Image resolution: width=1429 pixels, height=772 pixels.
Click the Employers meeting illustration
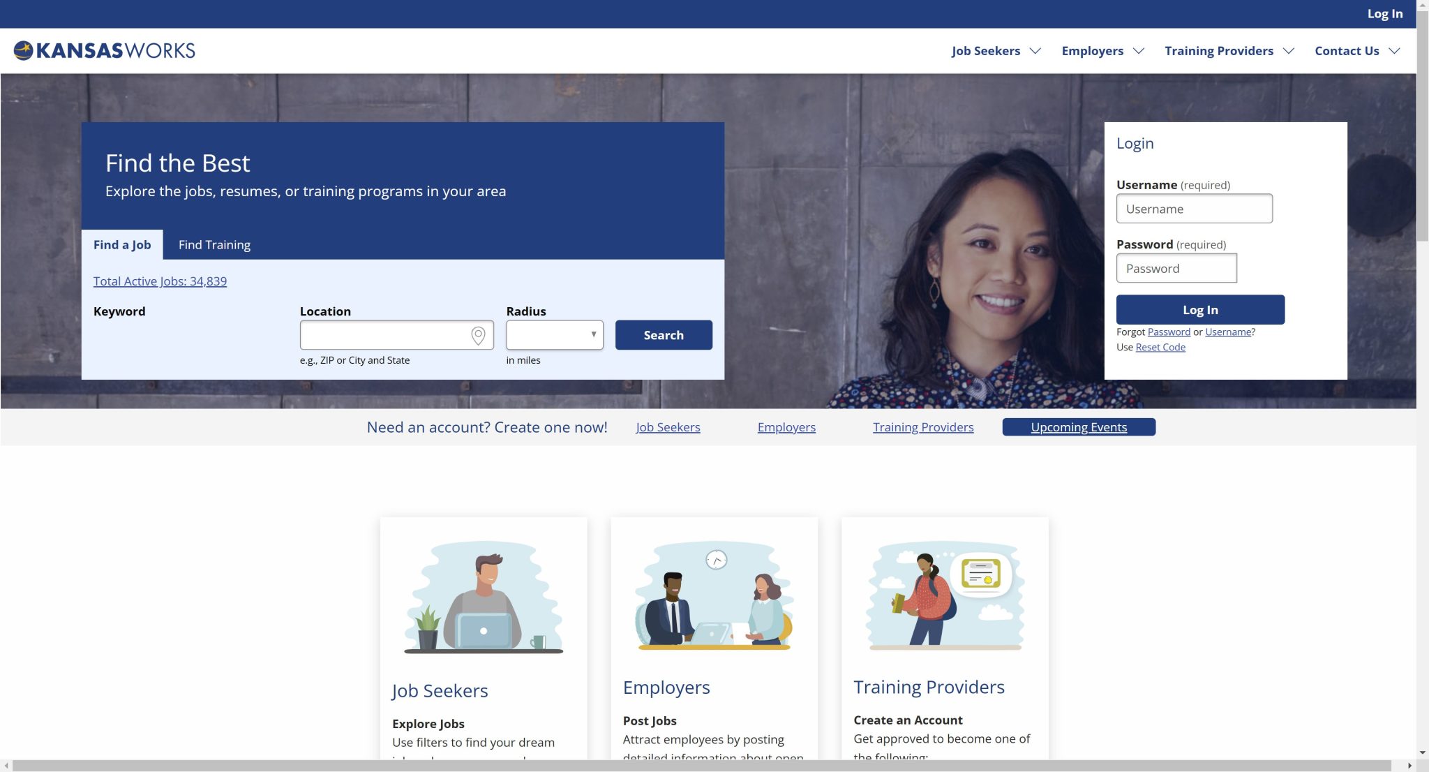click(x=714, y=597)
